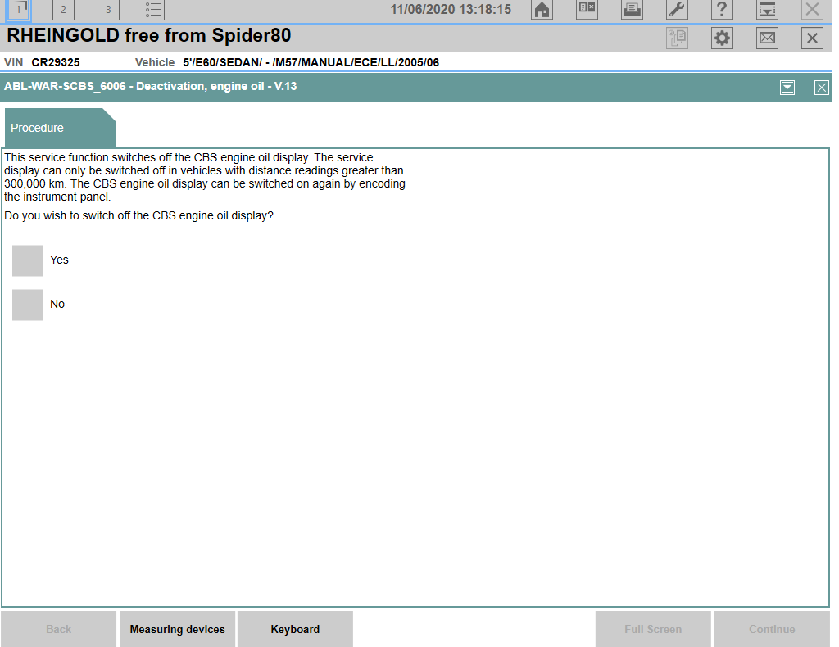Click the date and time 11/06/2020 display

click(451, 10)
